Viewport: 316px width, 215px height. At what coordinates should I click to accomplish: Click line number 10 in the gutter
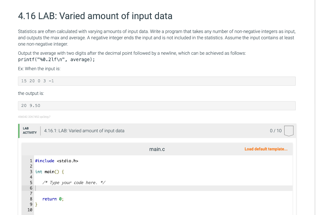pyautogui.click(x=30, y=210)
